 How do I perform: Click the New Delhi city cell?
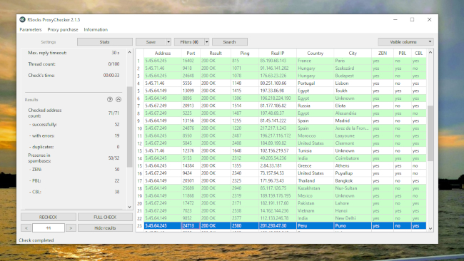tap(353, 218)
